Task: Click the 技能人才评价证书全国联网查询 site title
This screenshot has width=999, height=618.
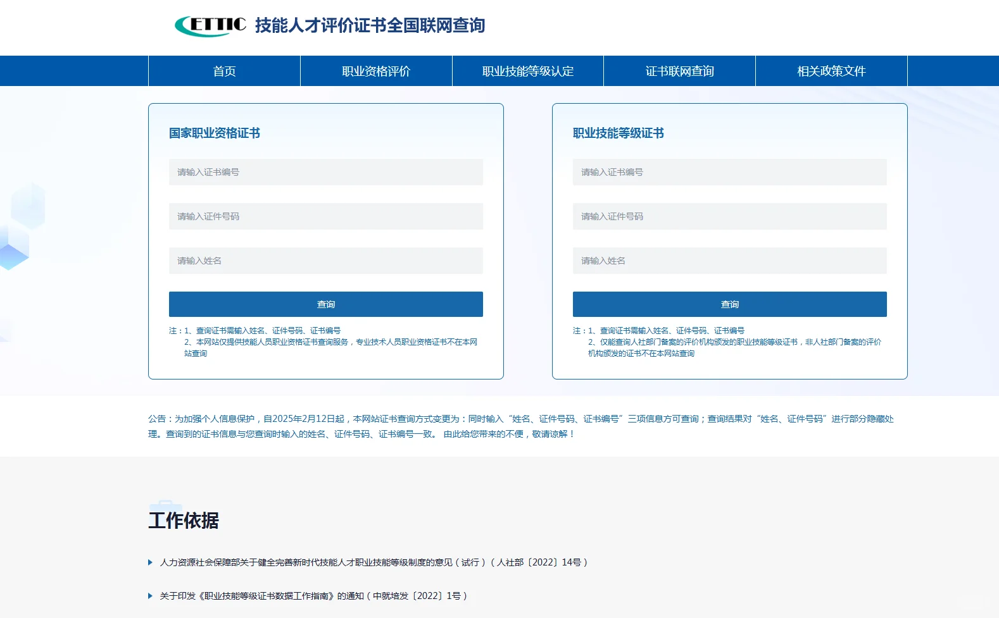Action: point(370,25)
